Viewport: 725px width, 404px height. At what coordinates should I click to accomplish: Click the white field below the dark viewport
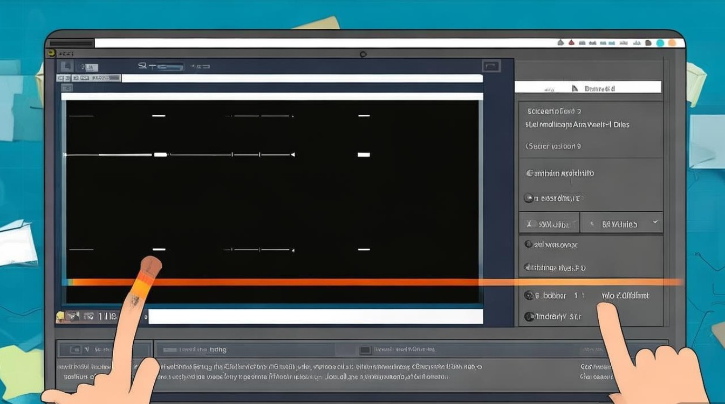[316, 317]
